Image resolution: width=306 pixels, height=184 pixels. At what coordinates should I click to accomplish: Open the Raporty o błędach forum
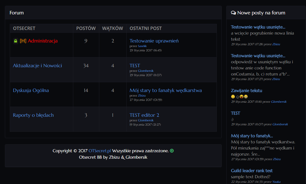click(x=33, y=115)
